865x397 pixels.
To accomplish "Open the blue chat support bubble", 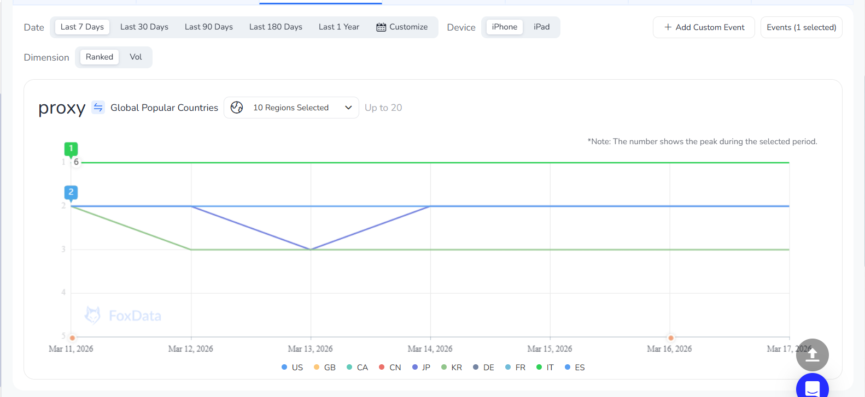I will (x=812, y=387).
